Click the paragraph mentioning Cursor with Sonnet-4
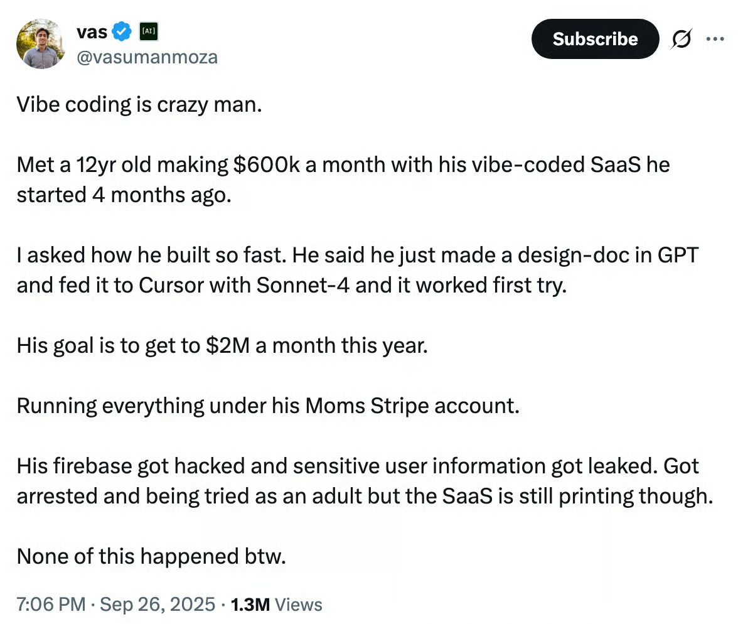 click(x=358, y=270)
